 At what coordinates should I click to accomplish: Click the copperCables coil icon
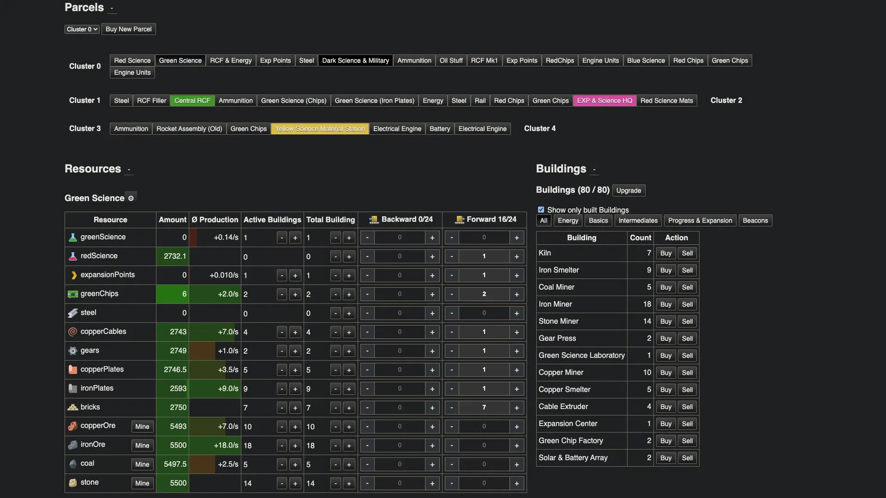(x=72, y=332)
